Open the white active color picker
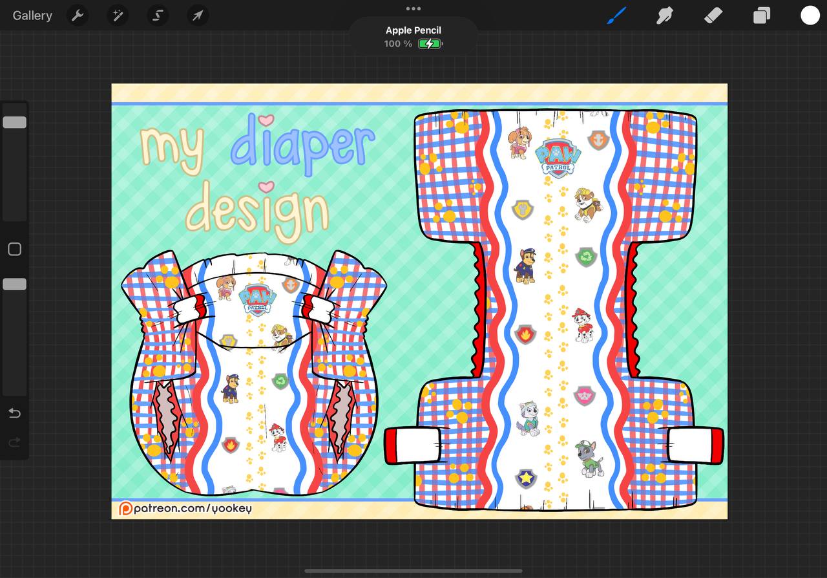The height and width of the screenshot is (578, 827). pos(810,16)
